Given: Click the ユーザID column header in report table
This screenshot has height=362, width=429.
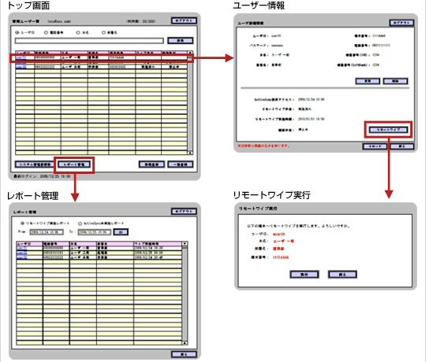Looking at the screenshot, I should pos(29,243).
